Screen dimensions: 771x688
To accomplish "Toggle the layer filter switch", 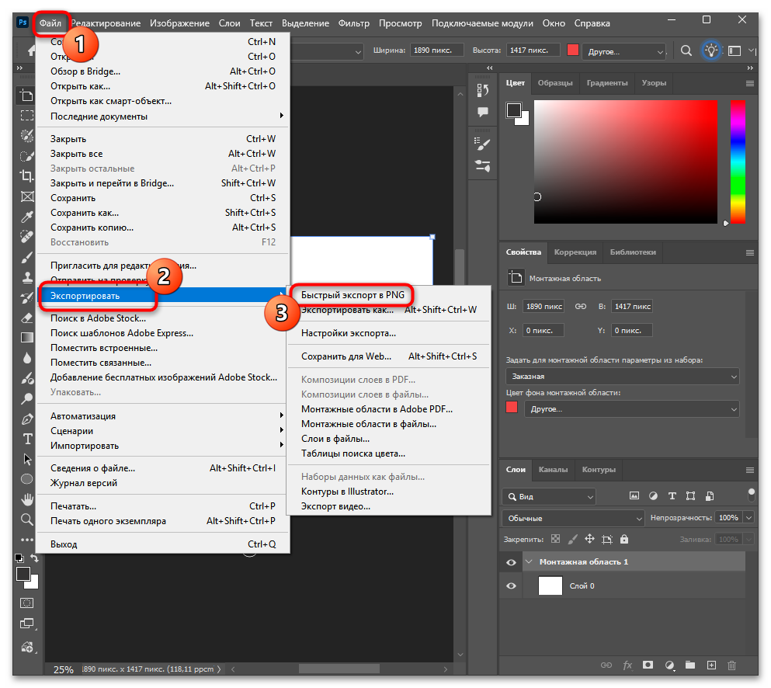I will [x=751, y=495].
